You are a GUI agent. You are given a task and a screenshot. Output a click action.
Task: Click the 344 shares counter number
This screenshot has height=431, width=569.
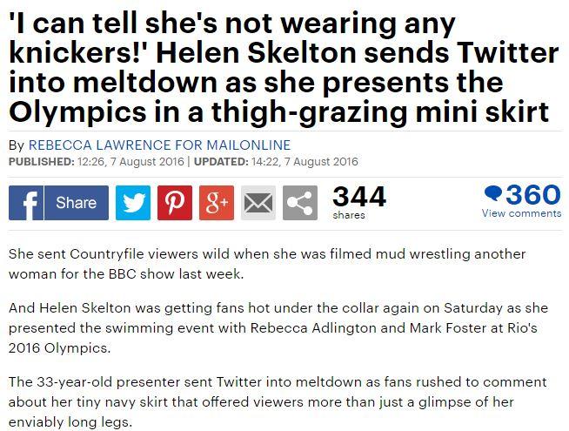(358, 196)
